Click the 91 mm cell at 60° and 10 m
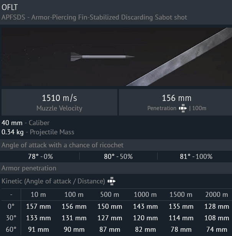This screenshot has width=232, height=236. coord(38,229)
